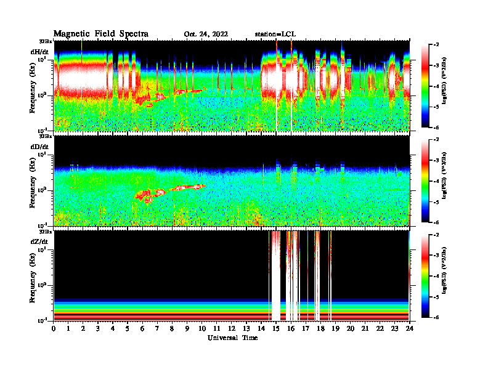
Task: Click hour 16 tick label on time axis
Action: point(291,329)
